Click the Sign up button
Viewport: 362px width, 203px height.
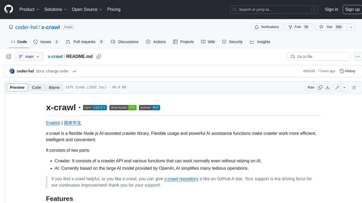pos(352,9)
